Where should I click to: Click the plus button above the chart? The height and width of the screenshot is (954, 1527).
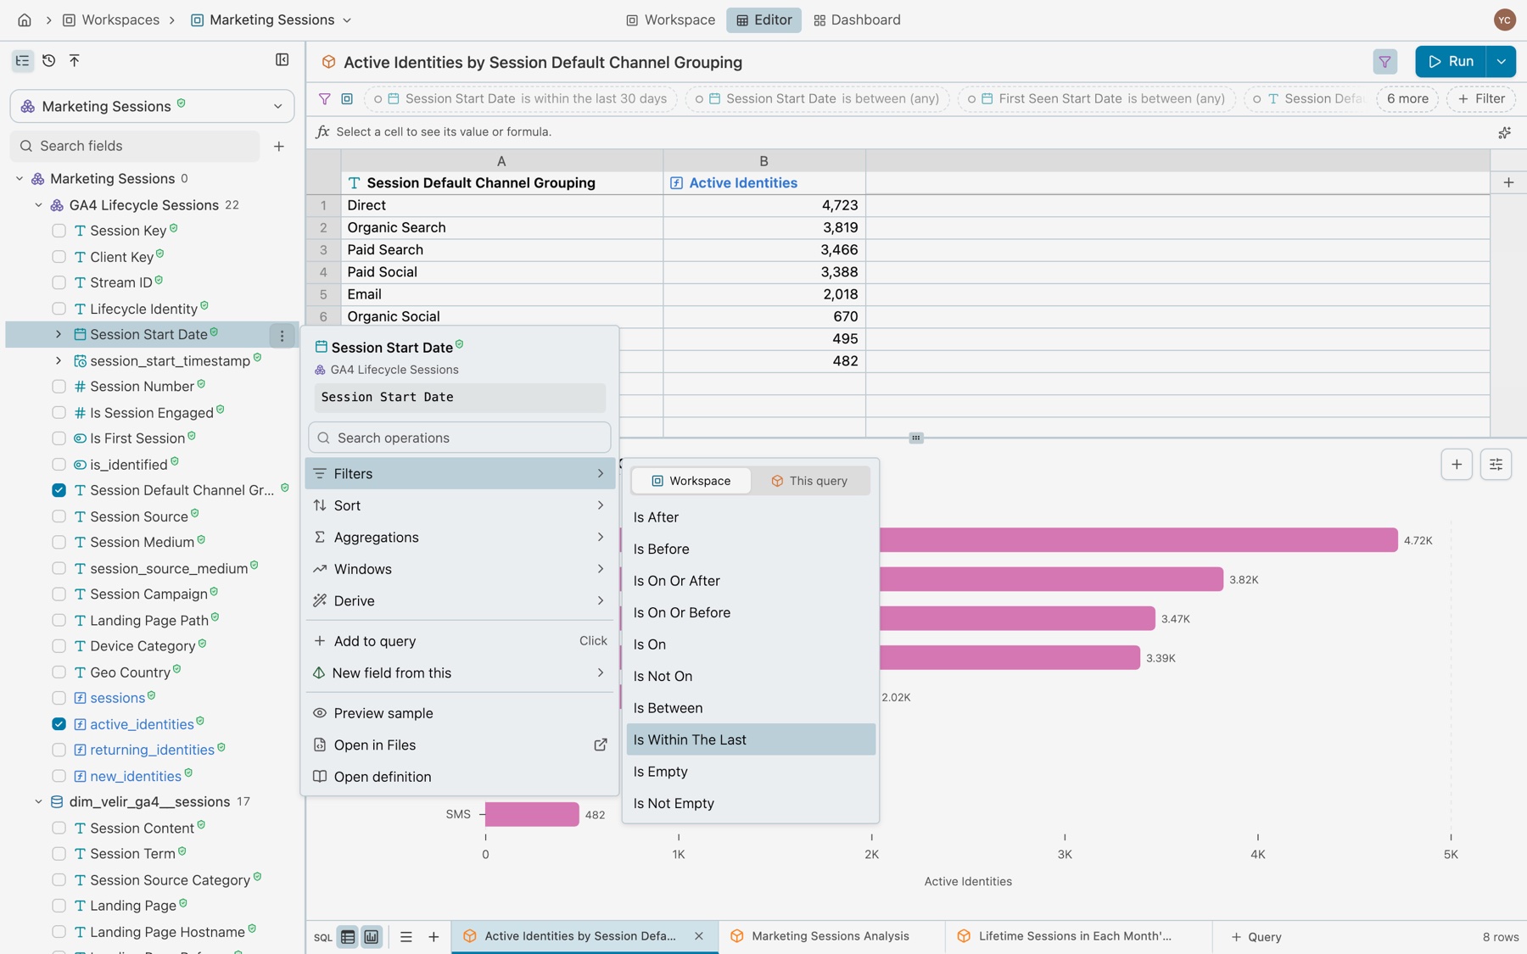pos(1457,464)
